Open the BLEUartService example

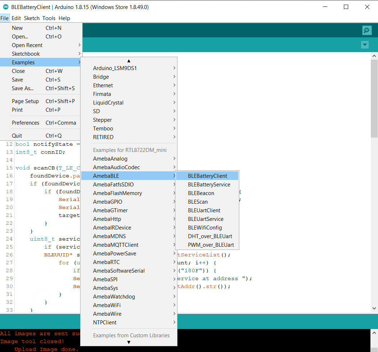[207, 219]
